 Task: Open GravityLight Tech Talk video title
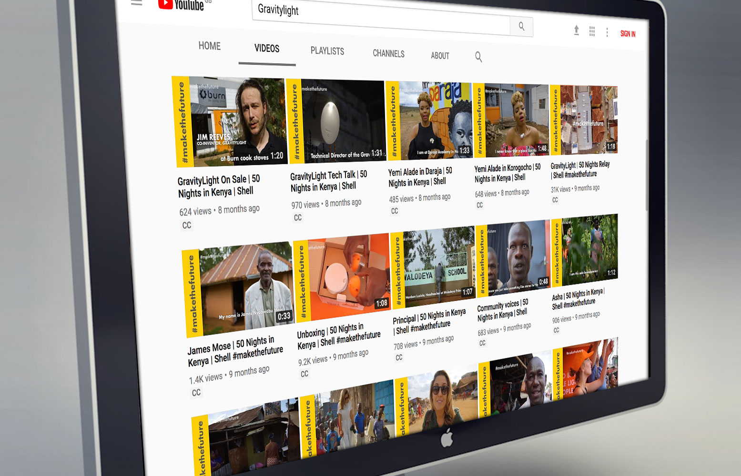[329, 181]
